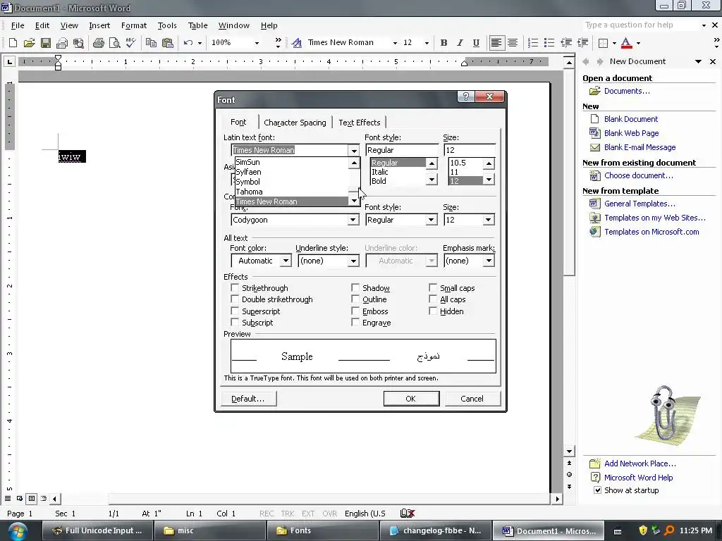Click the Open folder toolbar icon
Image resolution: width=722 pixels, height=541 pixels.
coord(29,43)
